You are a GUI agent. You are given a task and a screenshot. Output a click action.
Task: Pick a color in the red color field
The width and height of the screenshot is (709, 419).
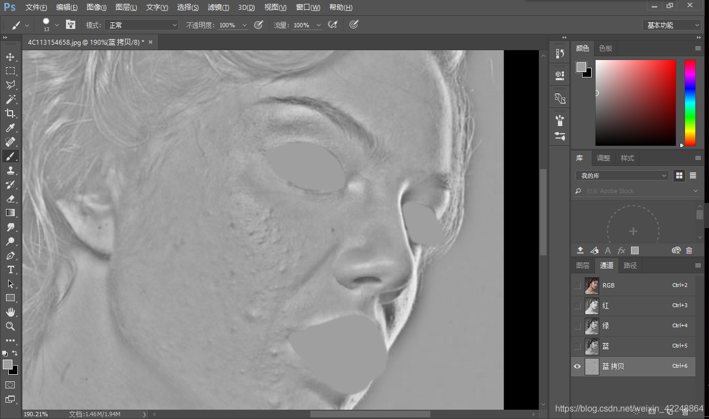tap(635, 103)
